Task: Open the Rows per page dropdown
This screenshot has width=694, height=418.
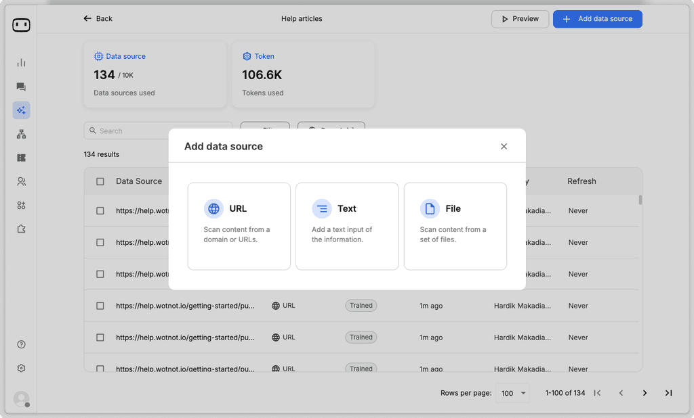Action: [x=512, y=392]
